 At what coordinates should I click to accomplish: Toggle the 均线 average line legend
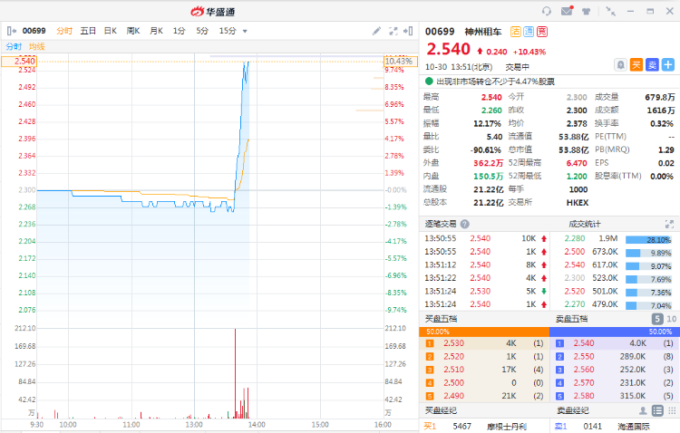coord(37,46)
